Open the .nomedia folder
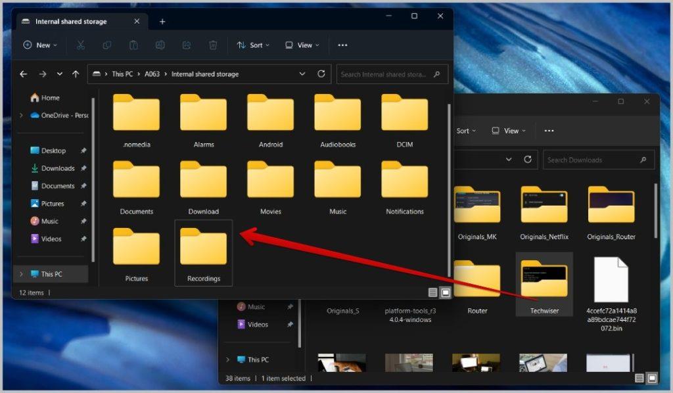673x393 pixels. point(136,120)
